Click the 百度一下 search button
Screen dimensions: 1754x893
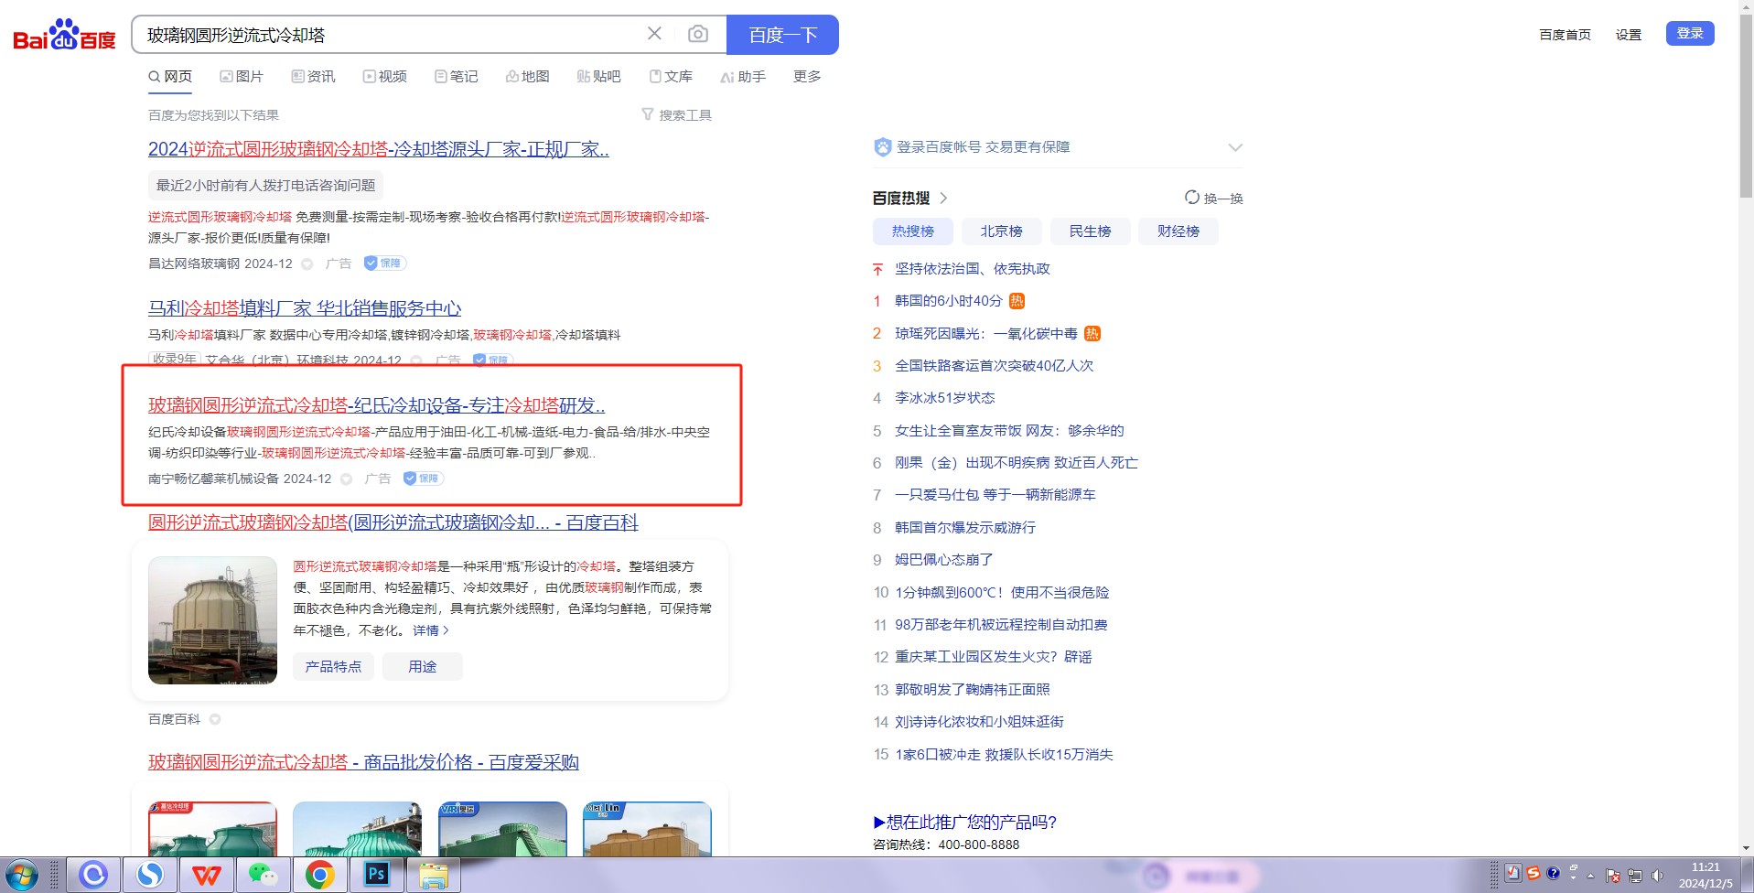coord(782,35)
